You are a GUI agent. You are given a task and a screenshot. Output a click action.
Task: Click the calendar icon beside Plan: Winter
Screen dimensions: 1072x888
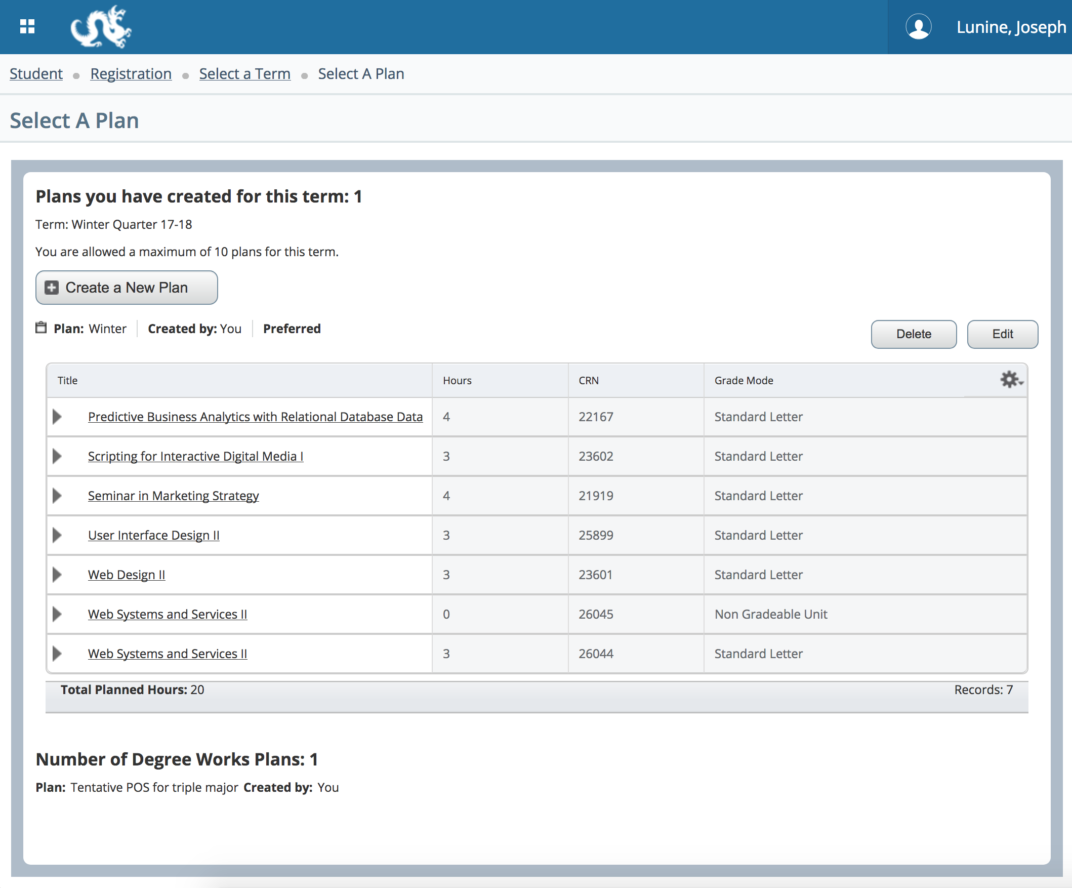(41, 328)
